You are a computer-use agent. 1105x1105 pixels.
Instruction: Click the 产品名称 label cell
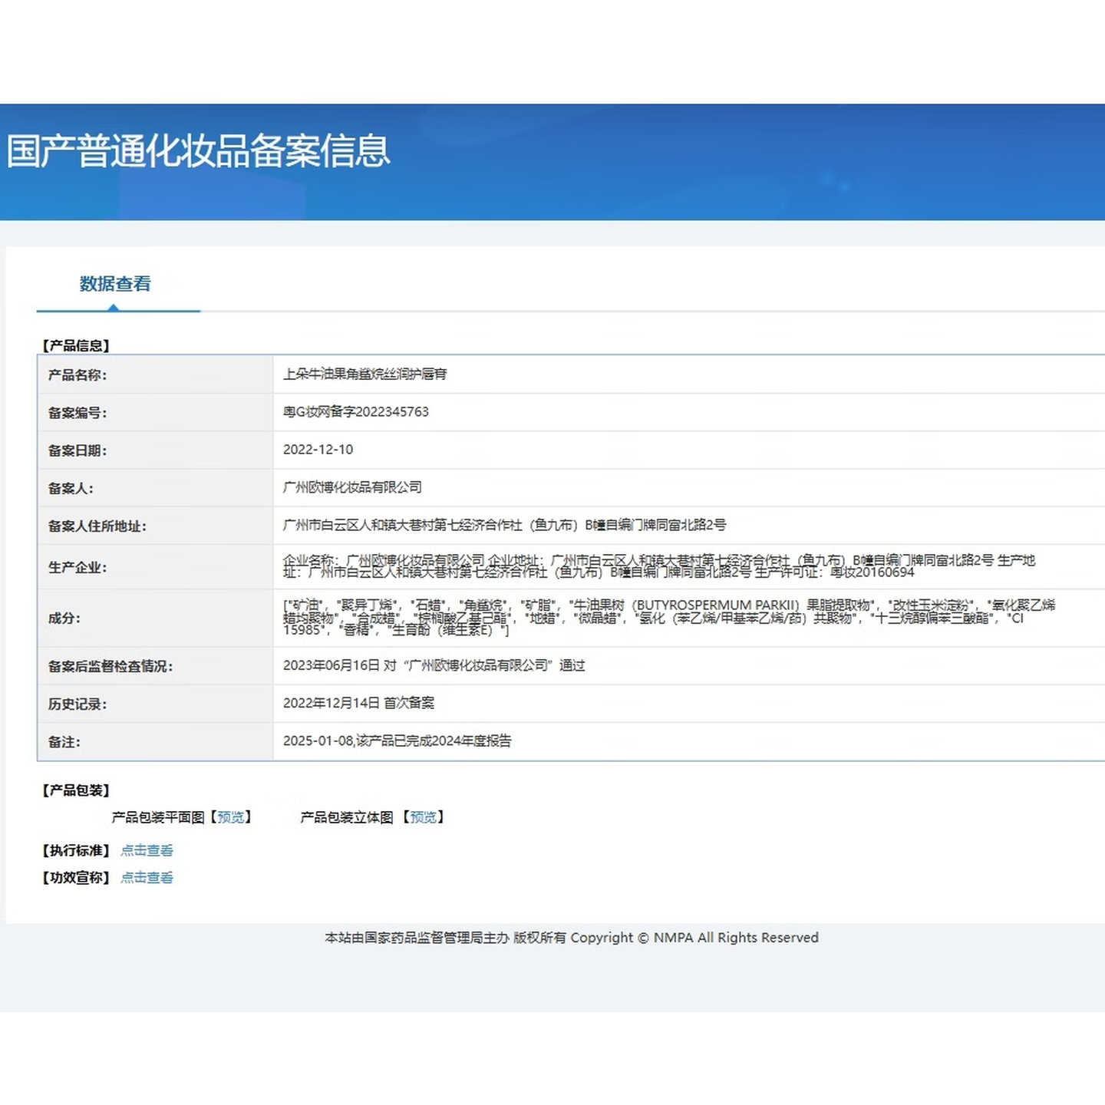78,374
